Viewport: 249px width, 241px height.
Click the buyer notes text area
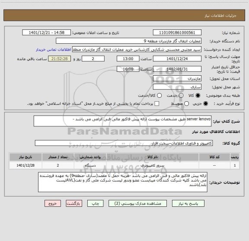[x=123, y=182]
